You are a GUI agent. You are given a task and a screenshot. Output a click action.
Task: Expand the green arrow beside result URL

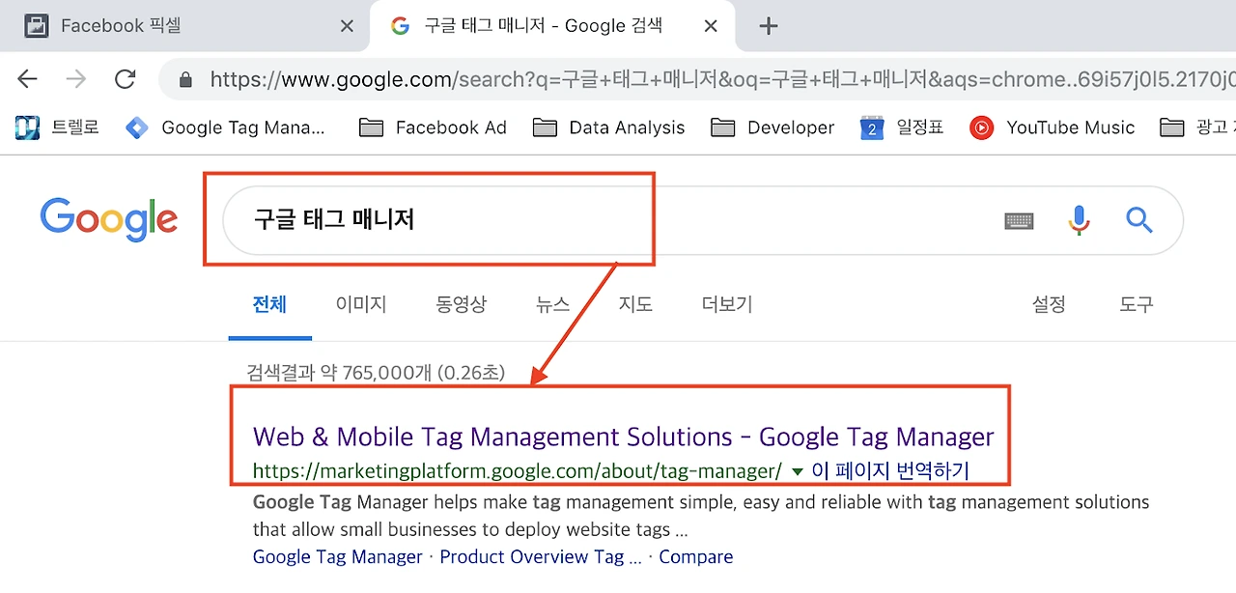coord(798,471)
